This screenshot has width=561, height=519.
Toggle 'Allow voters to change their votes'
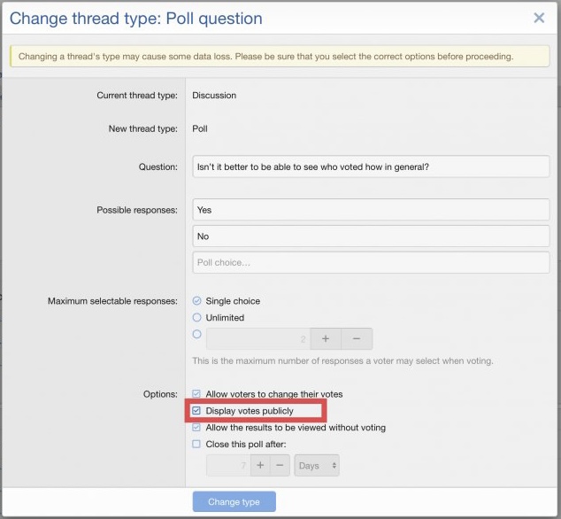pyautogui.click(x=196, y=394)
